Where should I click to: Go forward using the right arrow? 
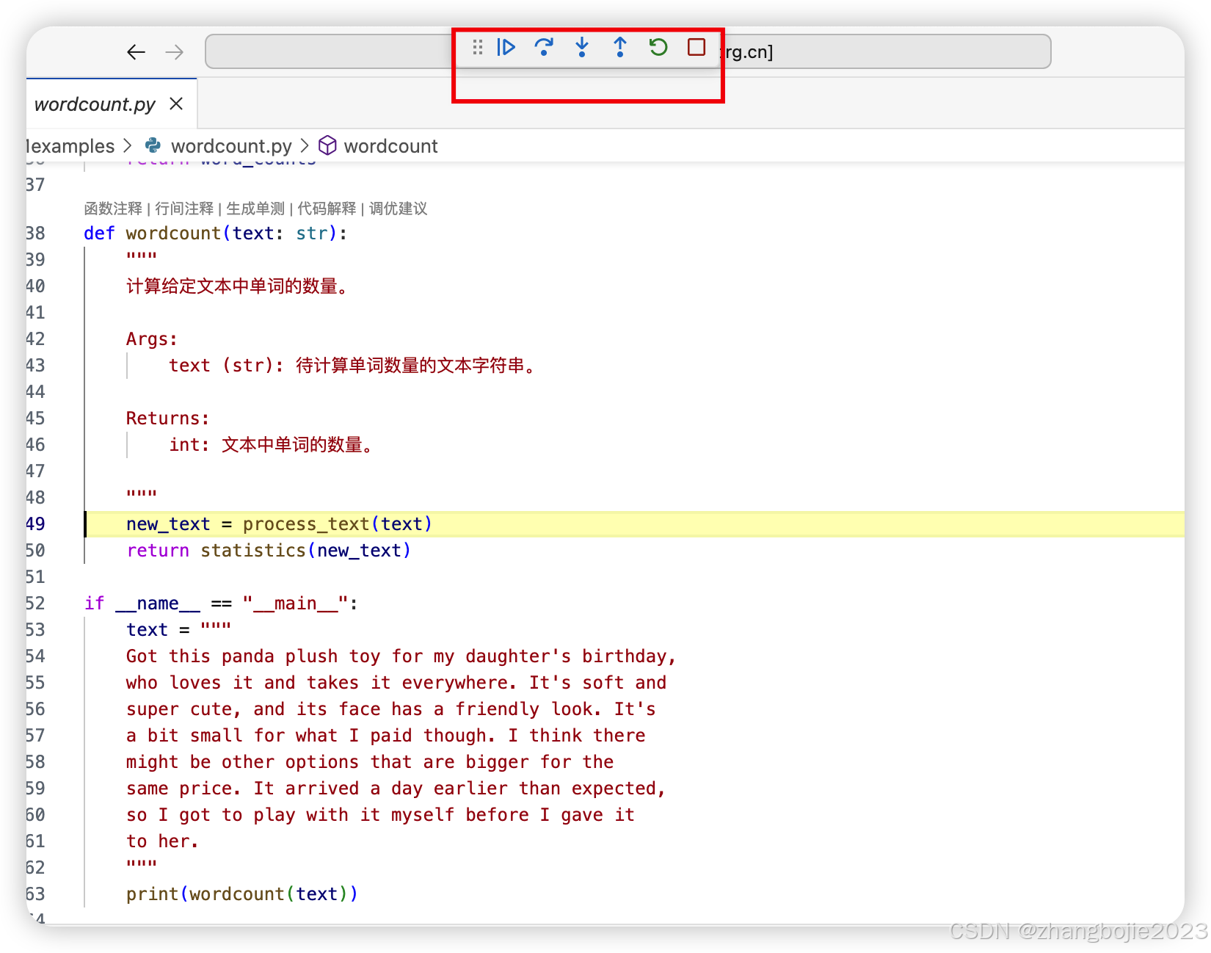(175, 52)
